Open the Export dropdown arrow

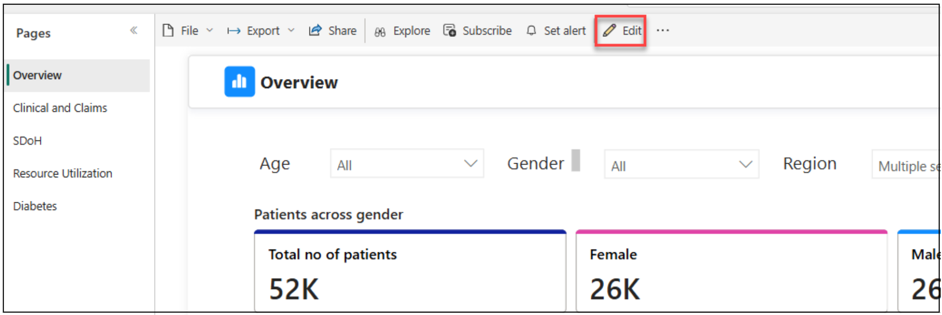tap(291, 30)
